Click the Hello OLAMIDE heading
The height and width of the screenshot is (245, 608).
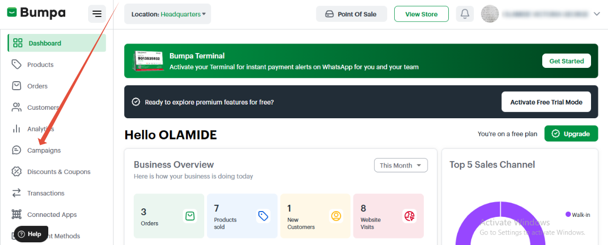point(171,135)
